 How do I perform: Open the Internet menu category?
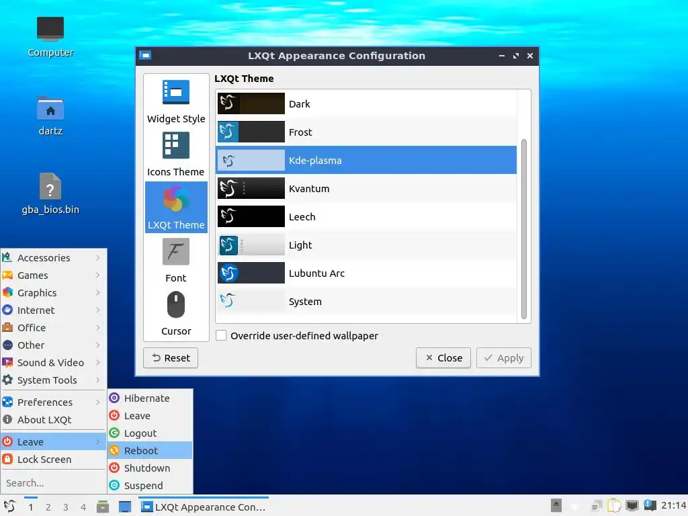click(54, 310)
